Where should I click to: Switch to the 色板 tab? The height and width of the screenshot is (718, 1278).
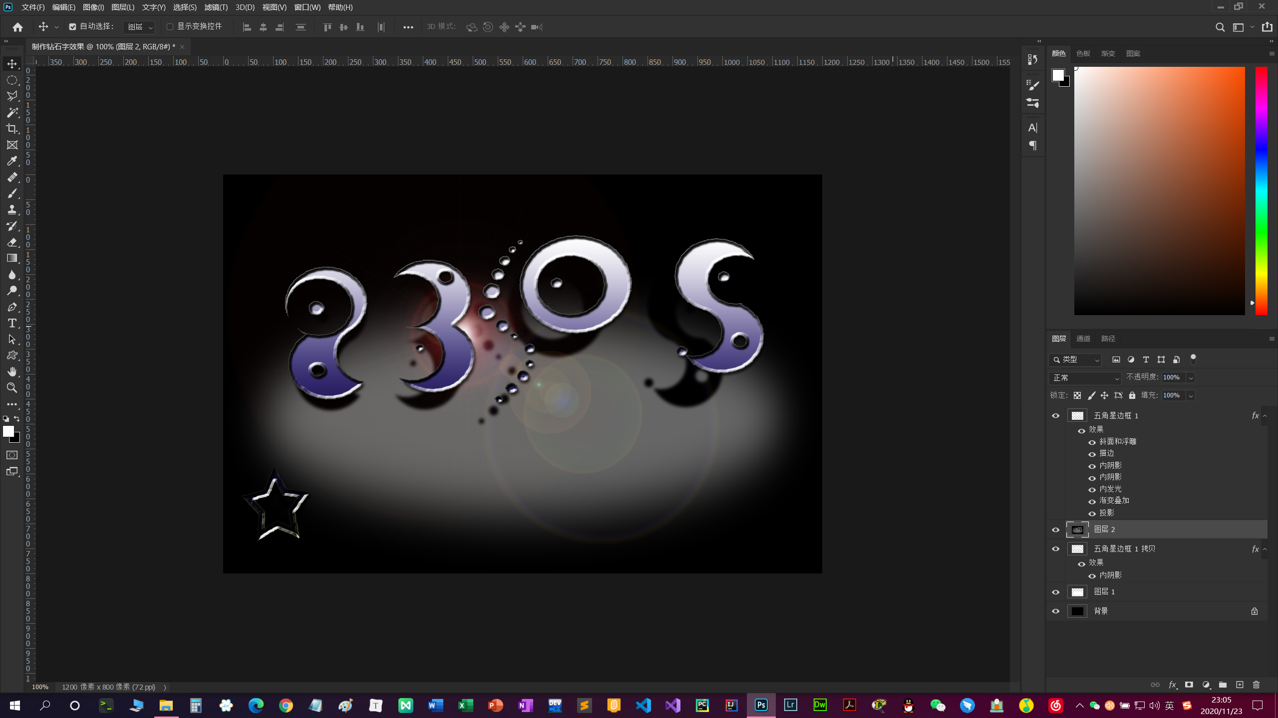(1083, 53)
